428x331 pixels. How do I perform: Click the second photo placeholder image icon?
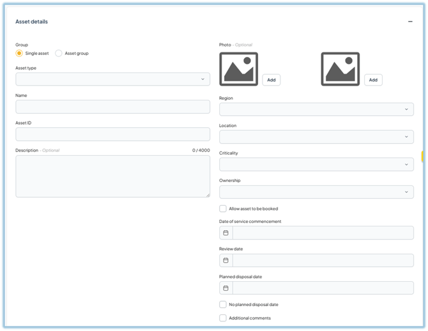[x=340, y=69]
